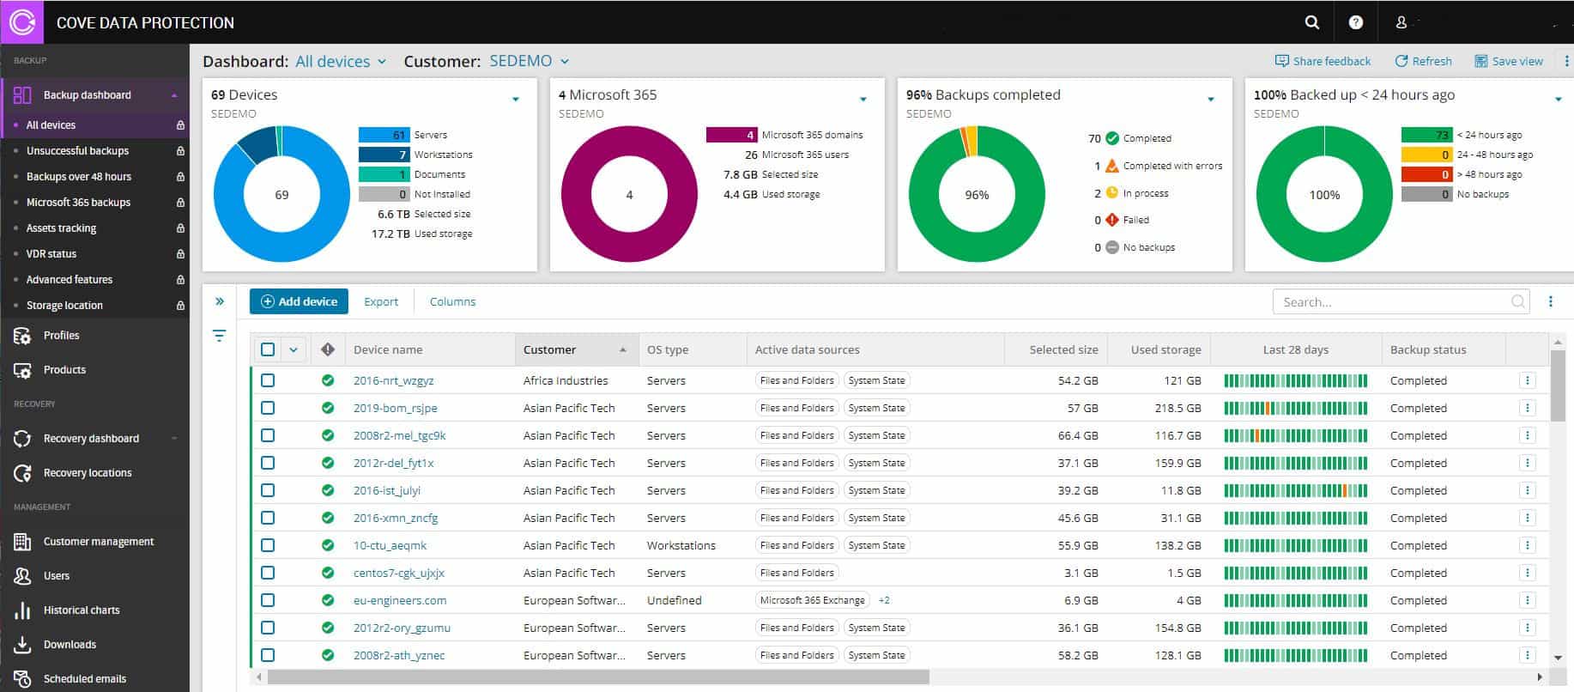Screen dimensions: 1574x692
Task: Open Storage location view
Action: (x=64, y=306)
